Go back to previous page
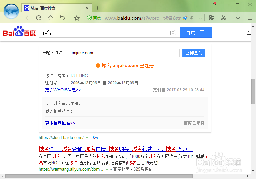 (27, 18)
